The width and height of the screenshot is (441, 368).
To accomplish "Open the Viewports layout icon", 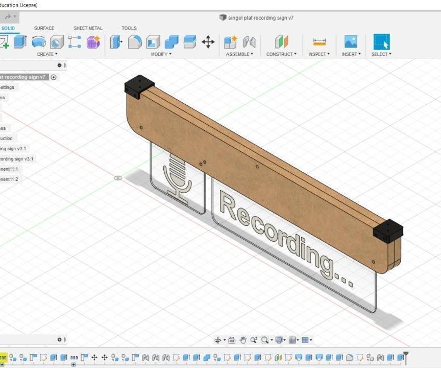I will 305,340.
